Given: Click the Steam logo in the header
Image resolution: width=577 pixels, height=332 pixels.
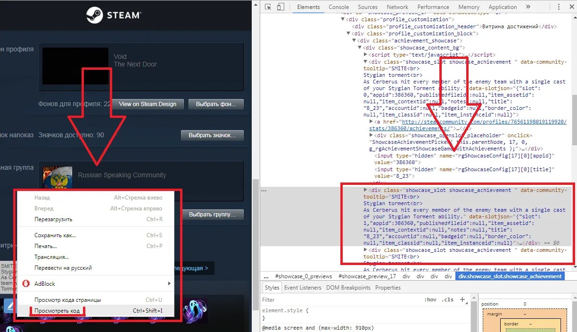Looking at the screenshot, I should tap(114, 15).
